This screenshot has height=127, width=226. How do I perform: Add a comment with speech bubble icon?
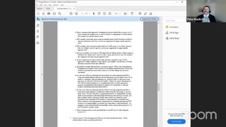[x=140, y=13]
